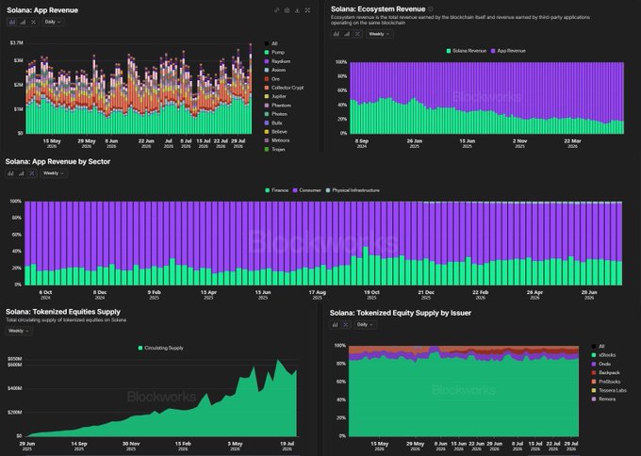
Task: Toggle Meteora series in App Revenue legend
Action: (277, 140)
